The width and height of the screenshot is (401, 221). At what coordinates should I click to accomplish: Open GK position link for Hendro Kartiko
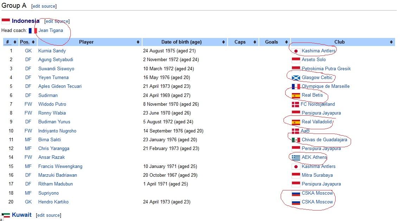28,202
